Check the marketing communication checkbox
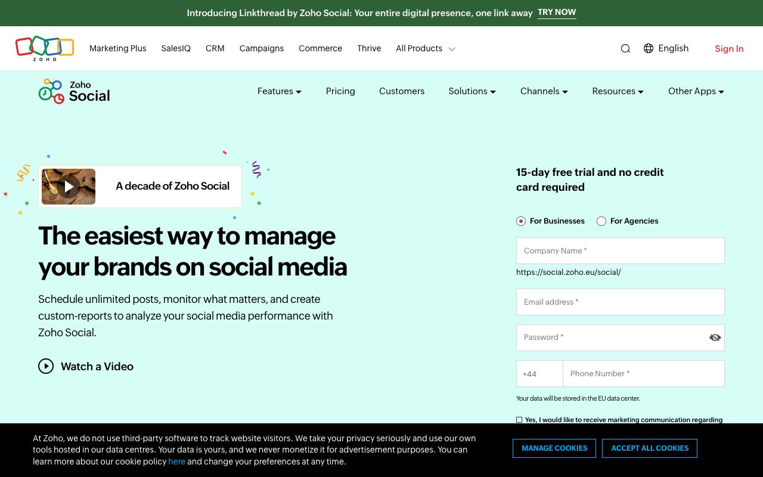This screenshot has height=477, width=763. coord(519,420)
